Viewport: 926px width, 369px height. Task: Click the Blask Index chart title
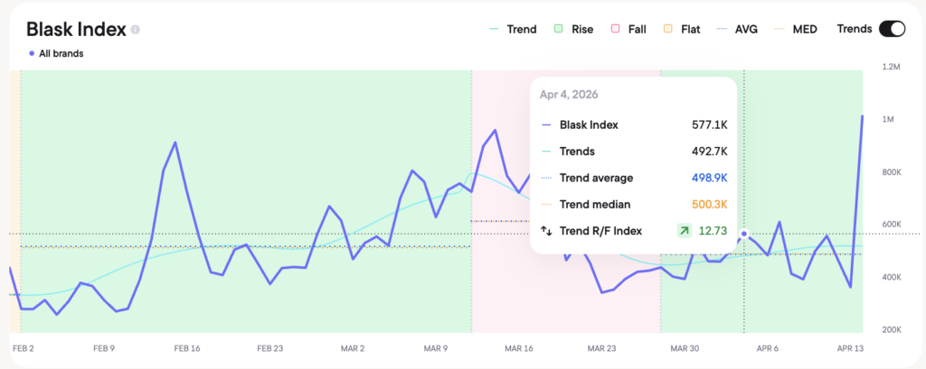[x=76, y=29]
